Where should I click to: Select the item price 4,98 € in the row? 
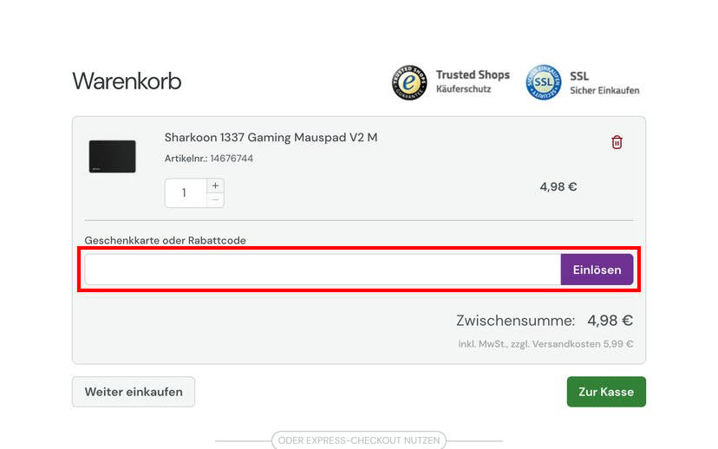pos(558,186)
